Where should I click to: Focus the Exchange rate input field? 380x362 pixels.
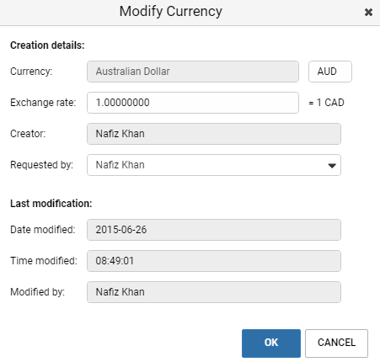193,103
